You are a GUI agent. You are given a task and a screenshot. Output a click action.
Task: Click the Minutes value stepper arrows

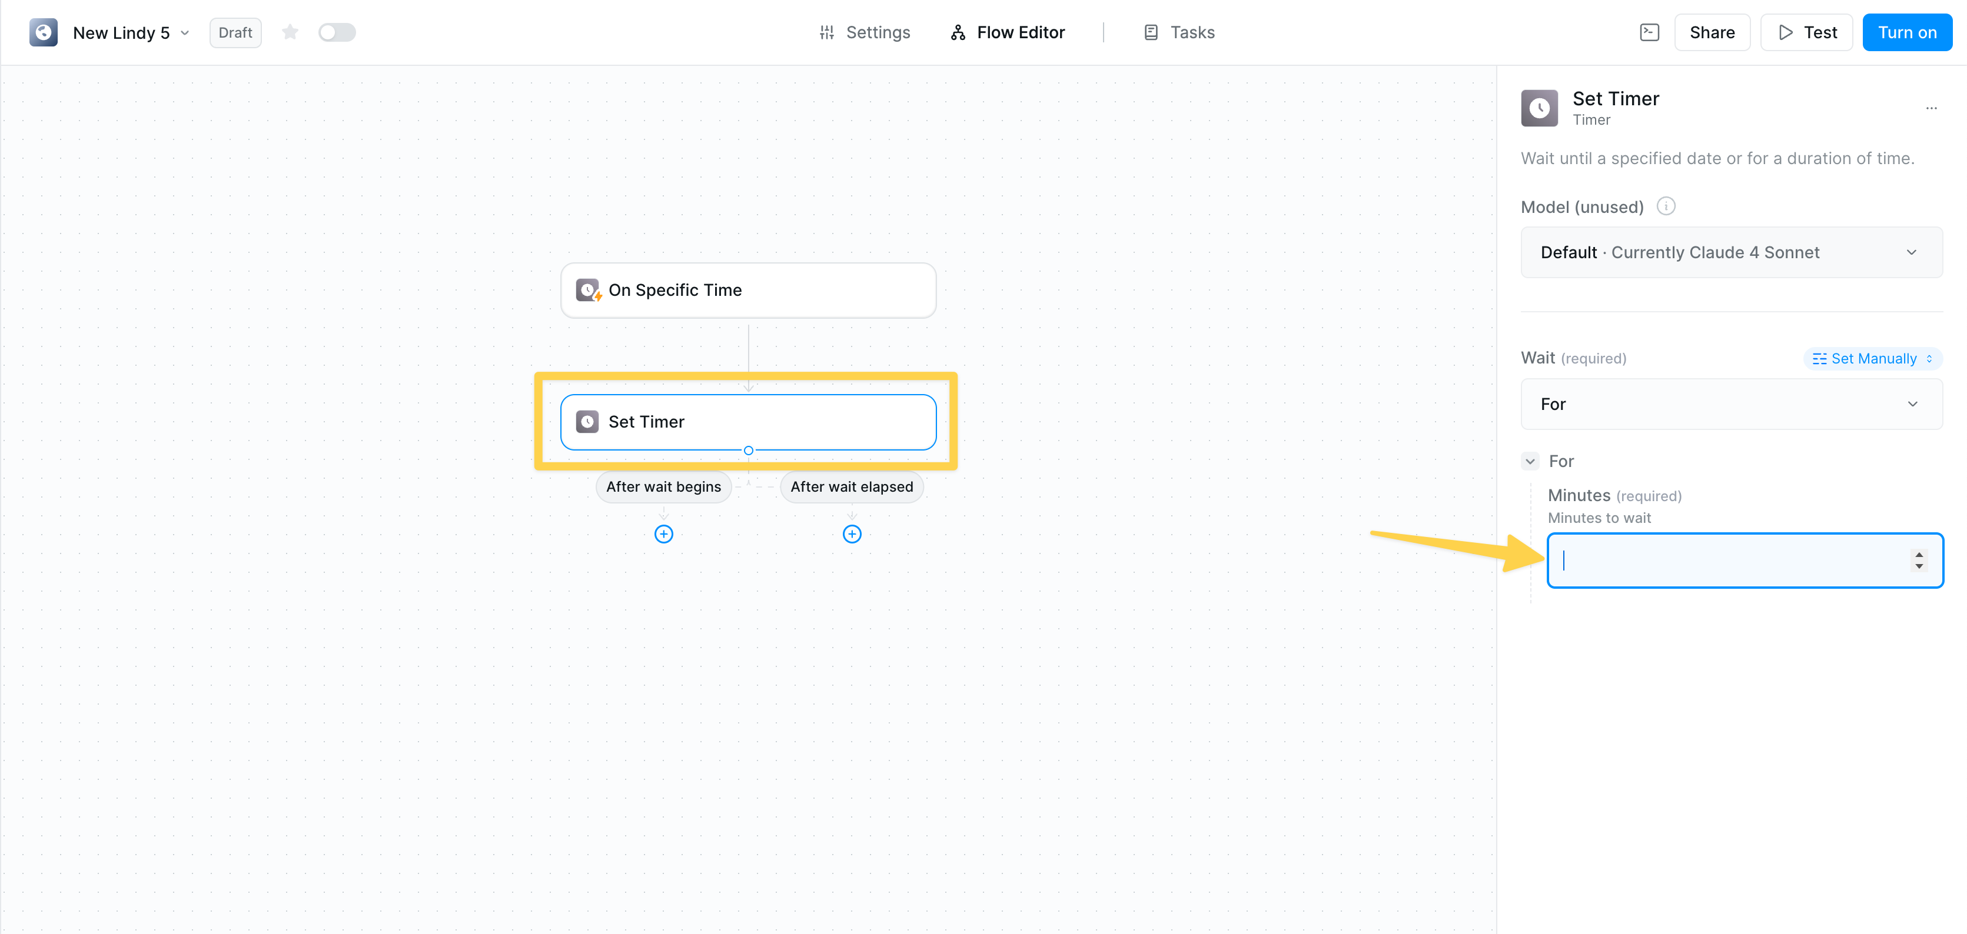click(x=1919, y=560)
